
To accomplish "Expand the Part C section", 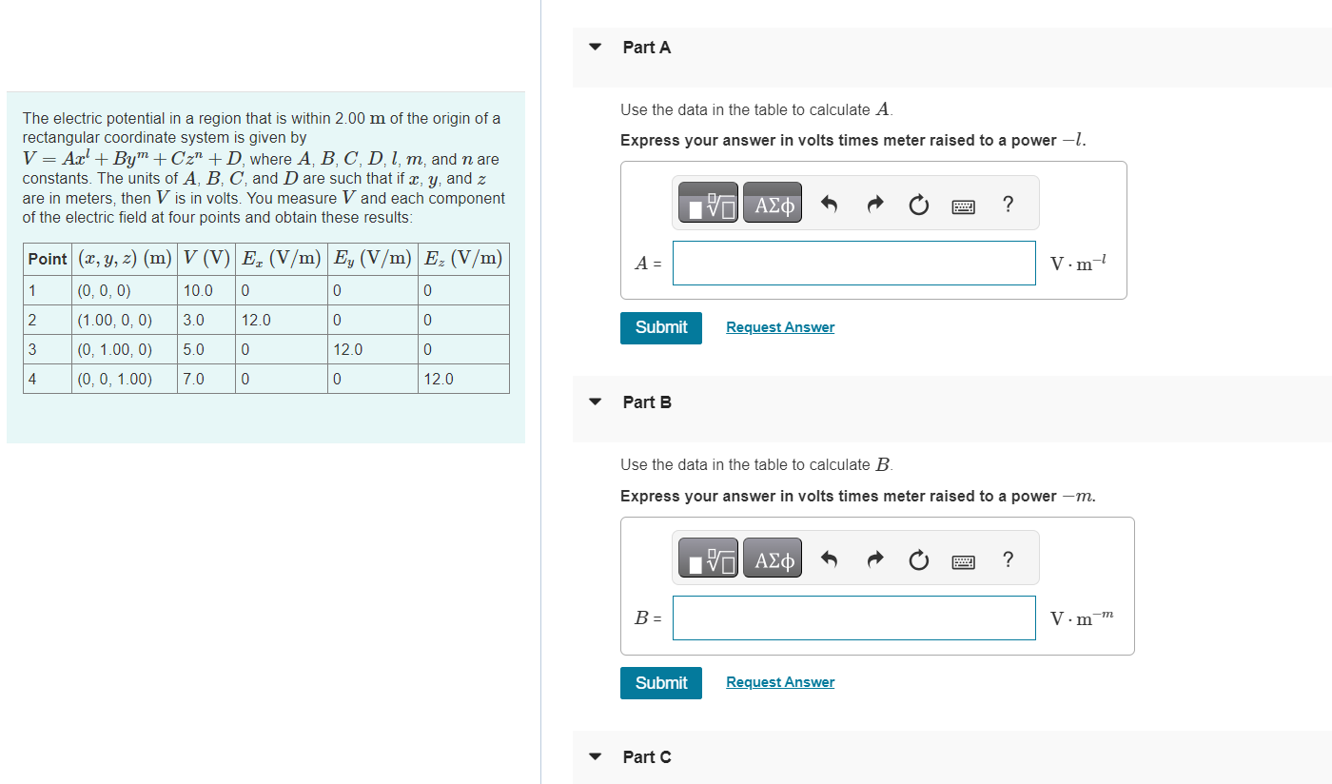I will point(594,756).
